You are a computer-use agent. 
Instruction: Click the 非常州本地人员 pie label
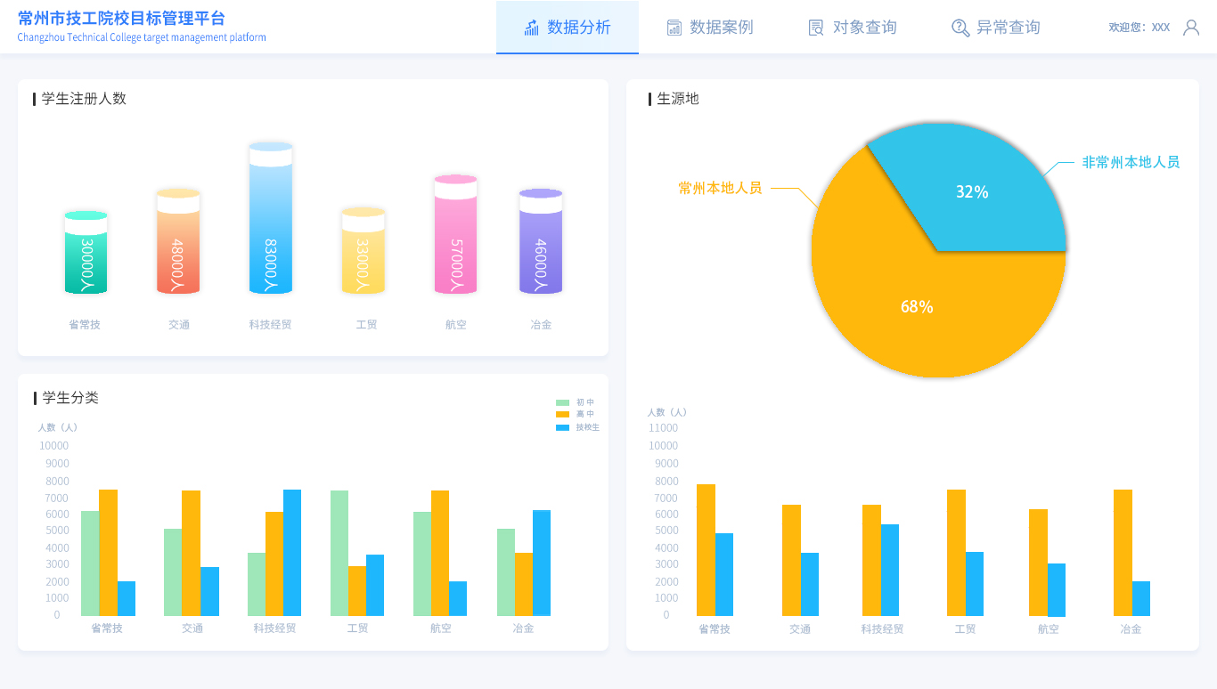(1131, 162)
